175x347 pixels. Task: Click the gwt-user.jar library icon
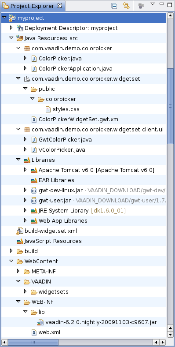(x=34, y=201)
